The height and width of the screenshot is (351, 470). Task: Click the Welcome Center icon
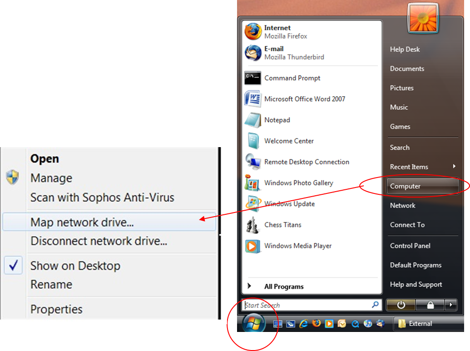point(253,141)
